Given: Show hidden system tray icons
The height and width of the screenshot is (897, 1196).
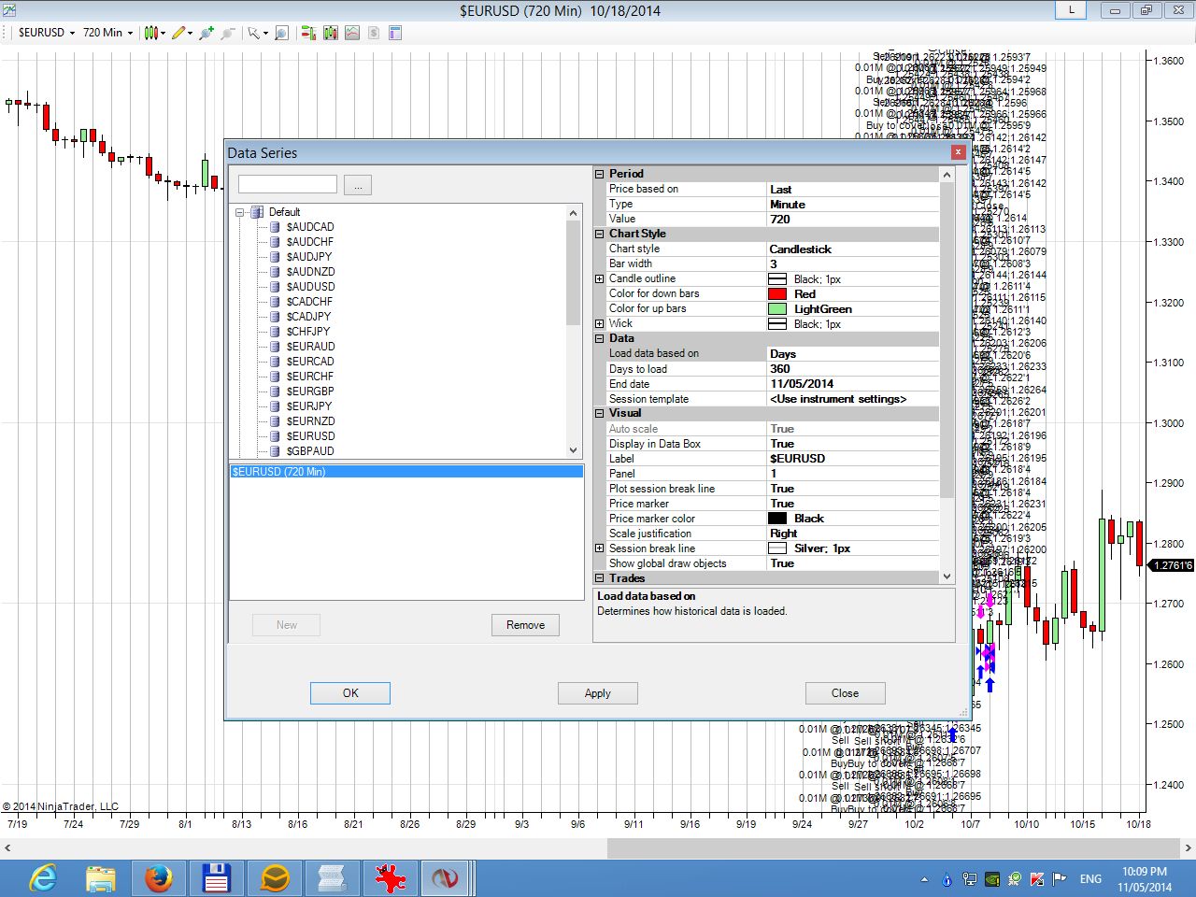Looking at the screenshot, I should (924, 879).
